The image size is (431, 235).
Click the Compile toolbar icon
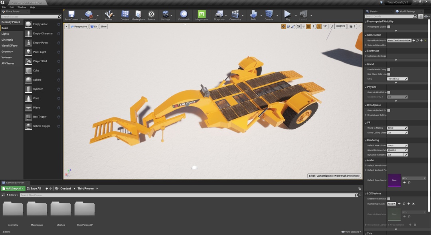(x=269, y=15)
